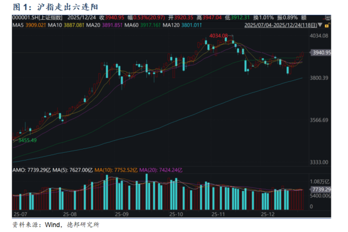Click the 25-12 label on the time axis
This screenshot has width=348, height=232.
[268, 213]
